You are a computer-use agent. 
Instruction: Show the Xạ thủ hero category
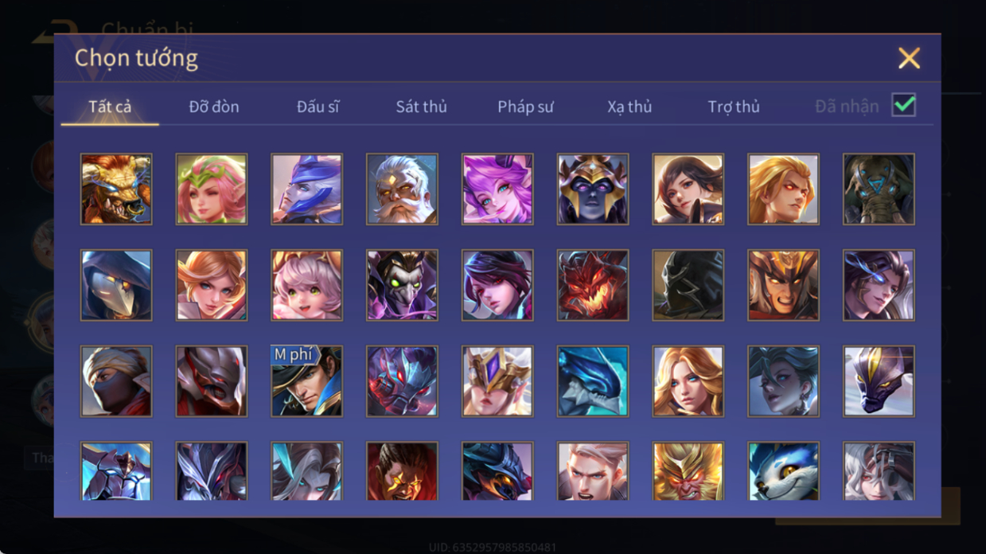pos(629,107)
